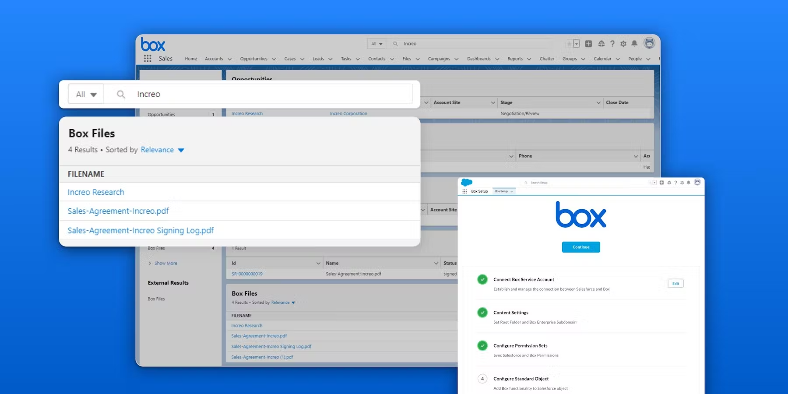Open the All search scope dropdown

[x=86, y=94]
